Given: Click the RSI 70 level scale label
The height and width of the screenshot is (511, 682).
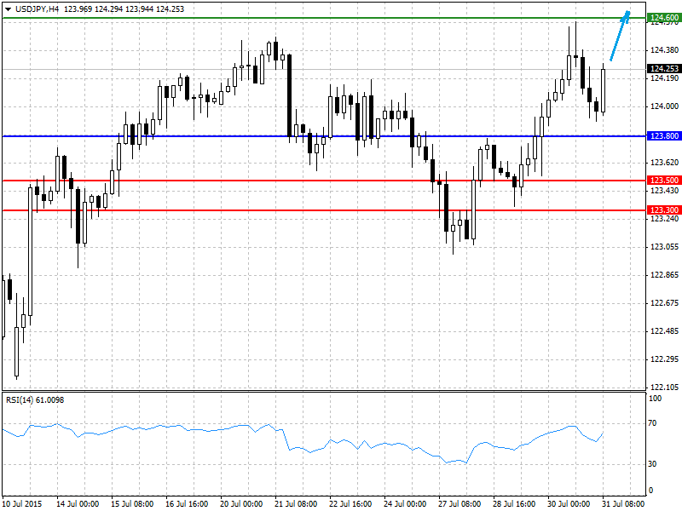Looking at the screenshot, I should point(652,423).
